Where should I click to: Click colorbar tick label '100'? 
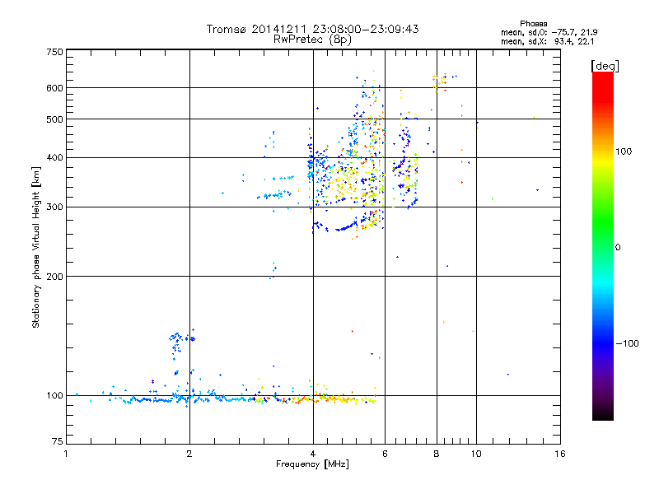pyautogui.click(x=624, y=151)
